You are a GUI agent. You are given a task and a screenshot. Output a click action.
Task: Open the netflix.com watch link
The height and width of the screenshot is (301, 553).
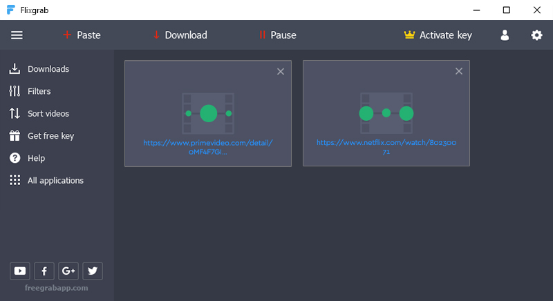point(386,147)
